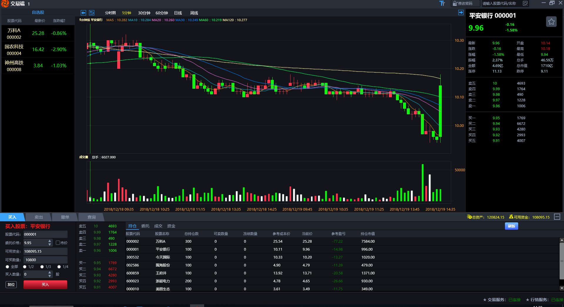
Task: Add 平安银行 to favorites with star icon
Action: coord(551,21)
